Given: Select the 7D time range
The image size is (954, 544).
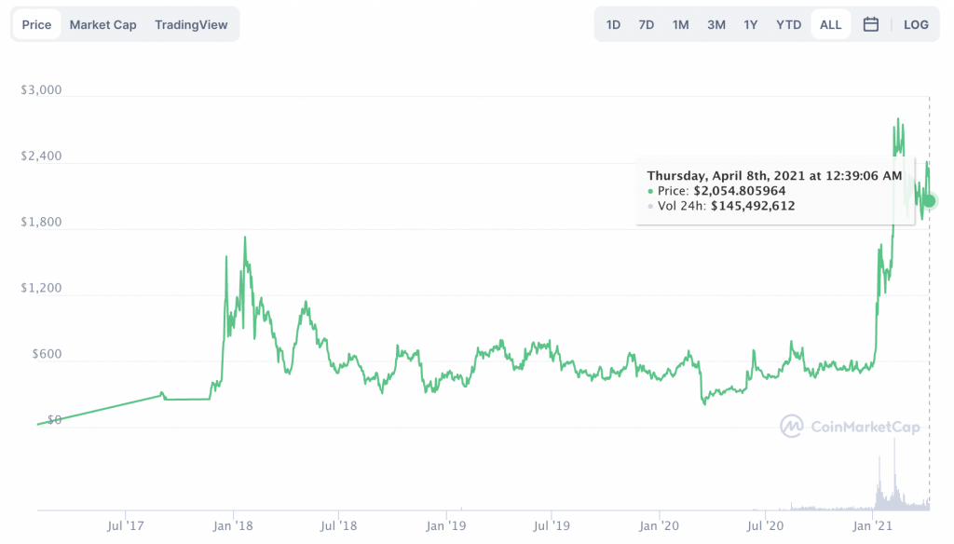Looking at the screenshot, I should pos(646,24).
